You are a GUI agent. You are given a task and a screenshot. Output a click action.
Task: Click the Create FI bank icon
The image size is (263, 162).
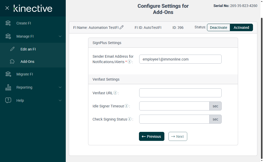pyautogui.click(x=8, y=23)
